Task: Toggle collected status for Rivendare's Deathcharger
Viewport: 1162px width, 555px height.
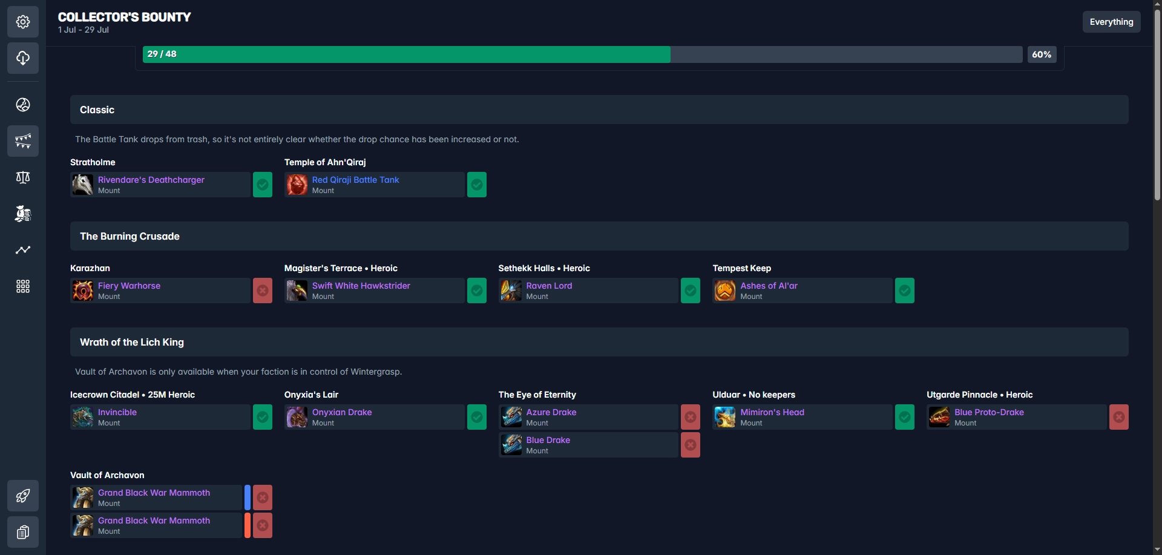Action: pyautogui.click(x=262, y=185)
